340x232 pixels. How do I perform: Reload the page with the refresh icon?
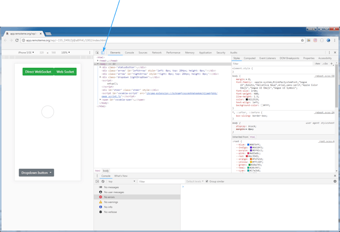(x=17, y=40)
